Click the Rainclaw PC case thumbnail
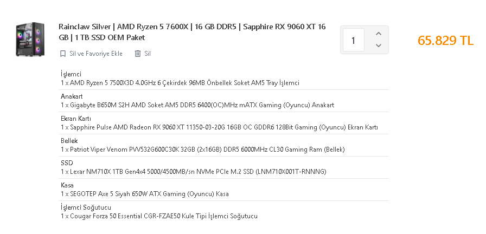486x234 pixels. tap(30, 40)
